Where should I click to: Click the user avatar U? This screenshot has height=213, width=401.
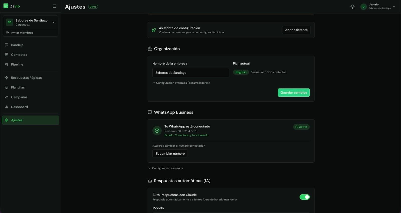coord(363,7)
